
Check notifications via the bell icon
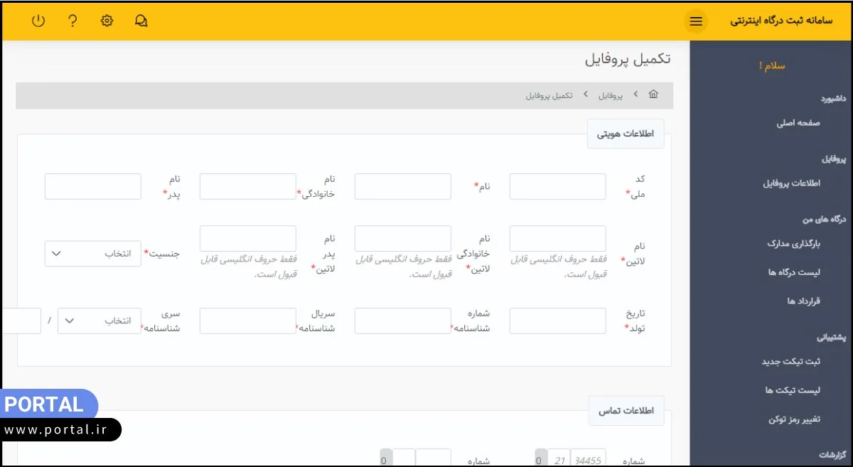141,21
